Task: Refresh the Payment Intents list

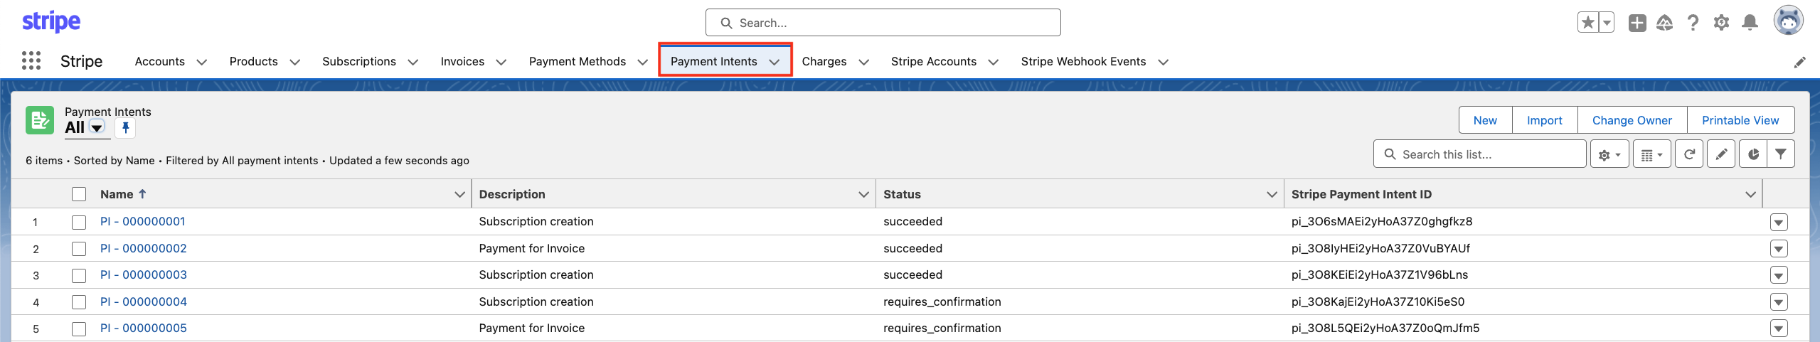Action: 1689,154
